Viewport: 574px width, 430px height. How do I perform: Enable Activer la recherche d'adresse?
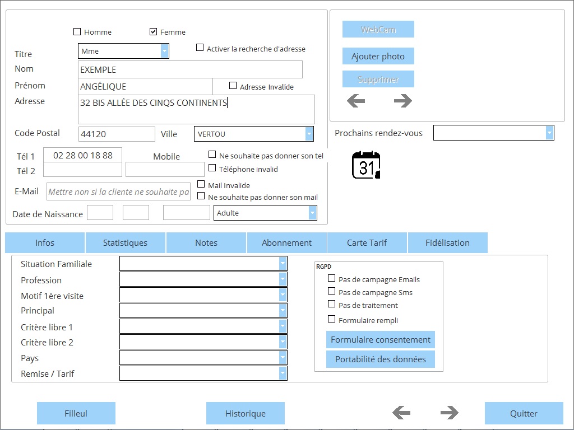point(200,48)
